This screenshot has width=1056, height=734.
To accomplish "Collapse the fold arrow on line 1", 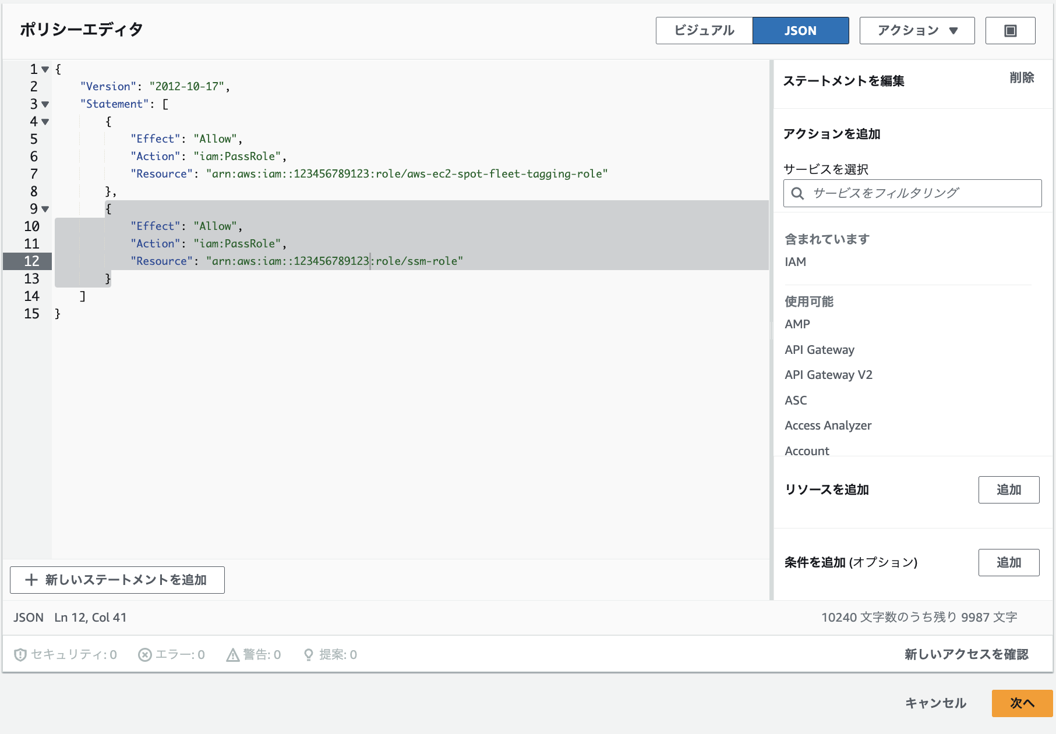I will coord(45,69).
